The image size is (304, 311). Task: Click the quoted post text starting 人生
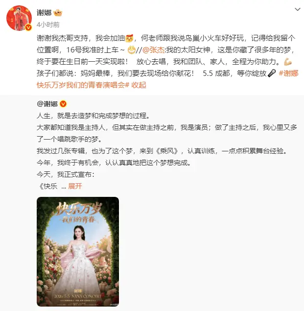click(93, 116)
